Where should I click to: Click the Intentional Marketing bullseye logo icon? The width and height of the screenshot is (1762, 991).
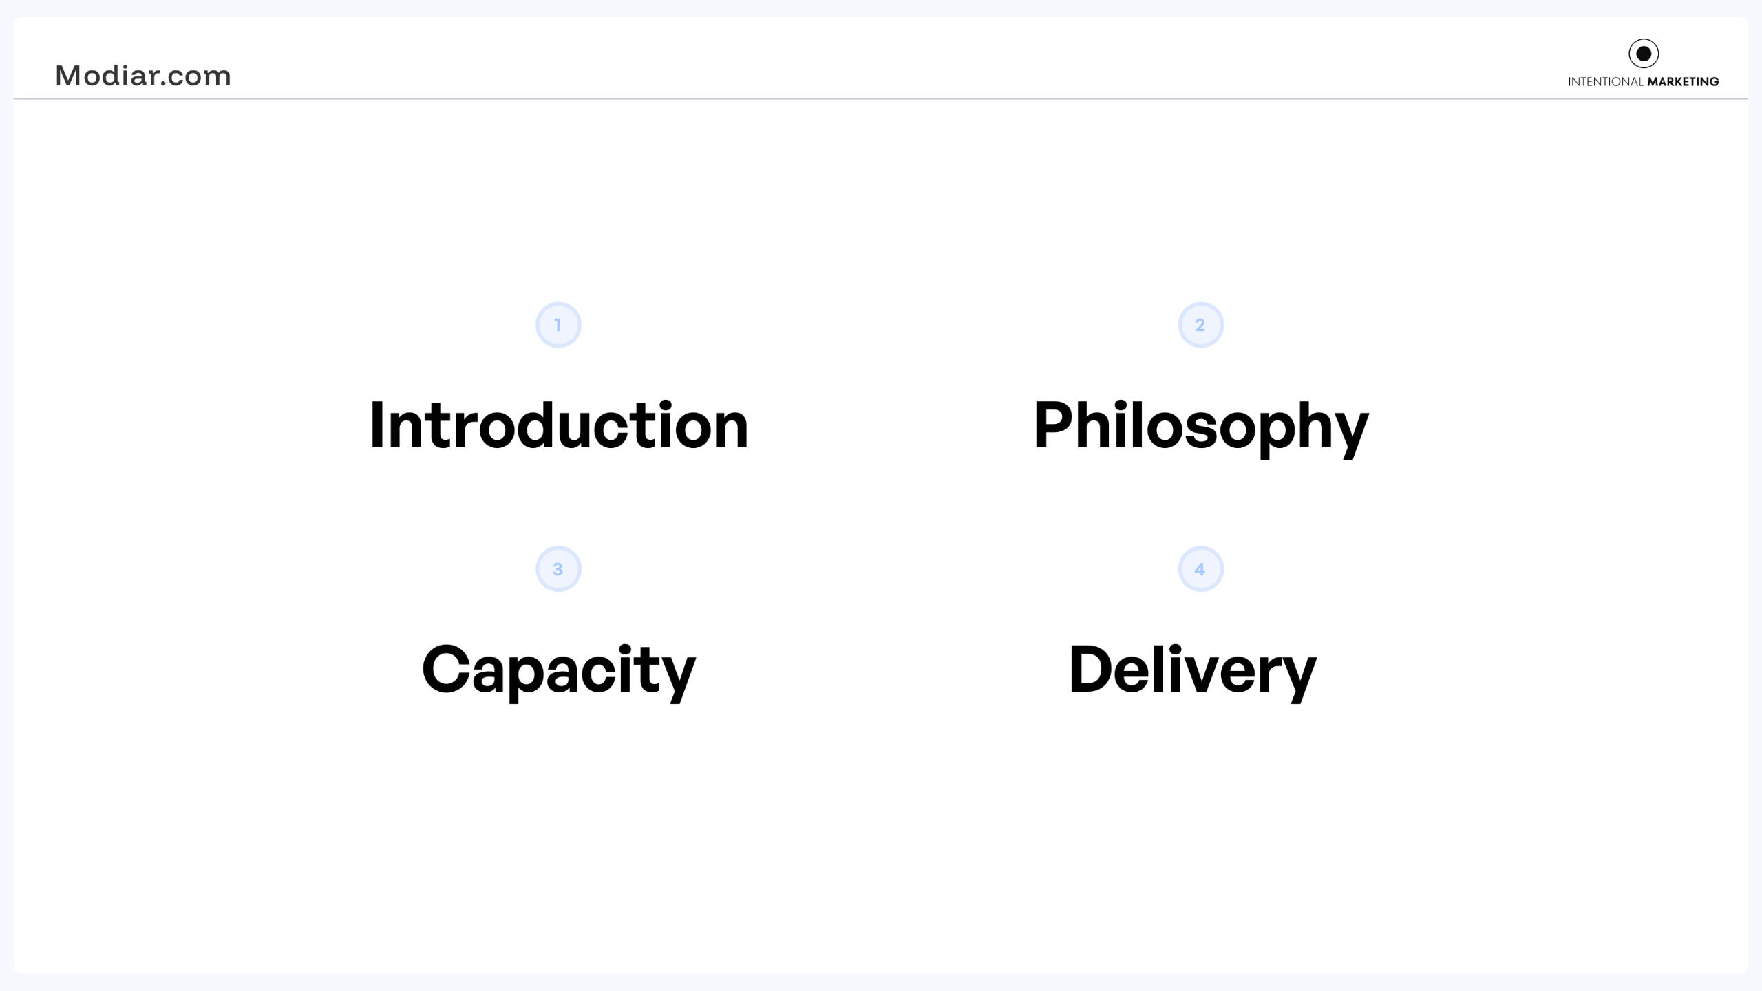pos(1643,54)
